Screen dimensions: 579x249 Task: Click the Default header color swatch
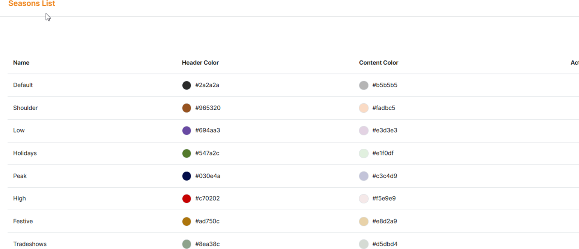click(186, 85)
